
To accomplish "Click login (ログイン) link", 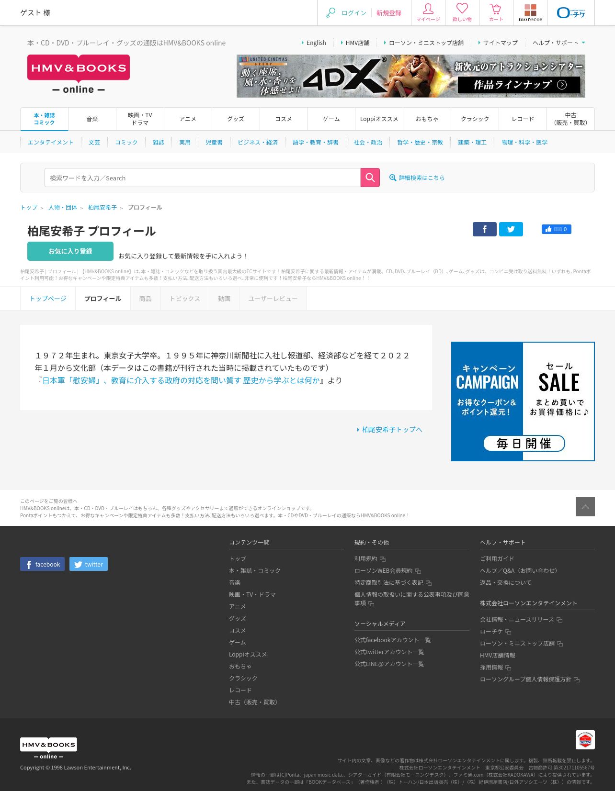I will tap(354, 13).
